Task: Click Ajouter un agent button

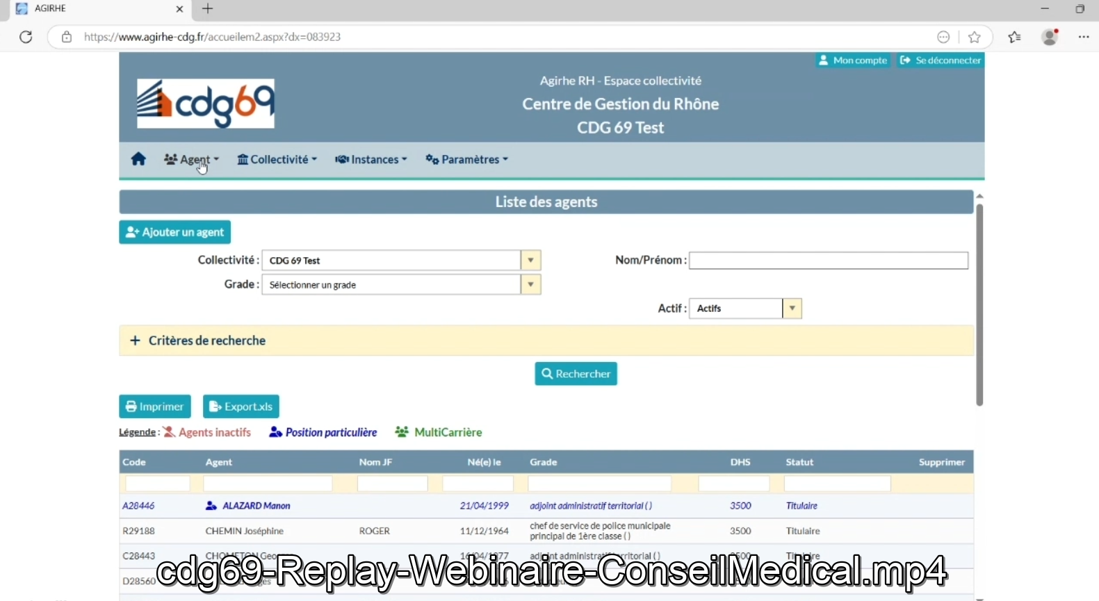Action: (x=175, y=232)
